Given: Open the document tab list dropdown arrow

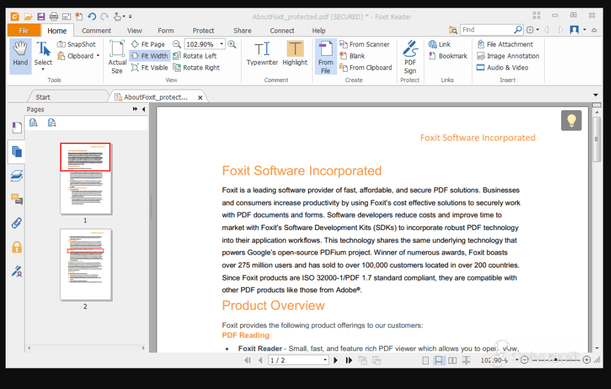Looking at the screenshot, I should click(x=596, y=95).
